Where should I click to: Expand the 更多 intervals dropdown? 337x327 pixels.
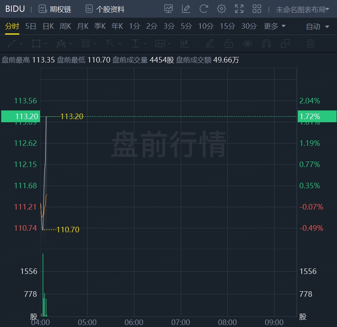[x=275, y=26]
